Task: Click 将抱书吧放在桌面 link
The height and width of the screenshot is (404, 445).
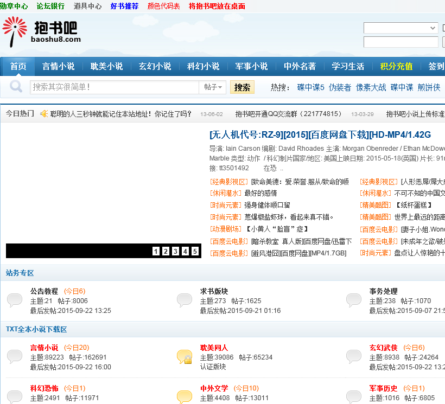Action: 217,6
